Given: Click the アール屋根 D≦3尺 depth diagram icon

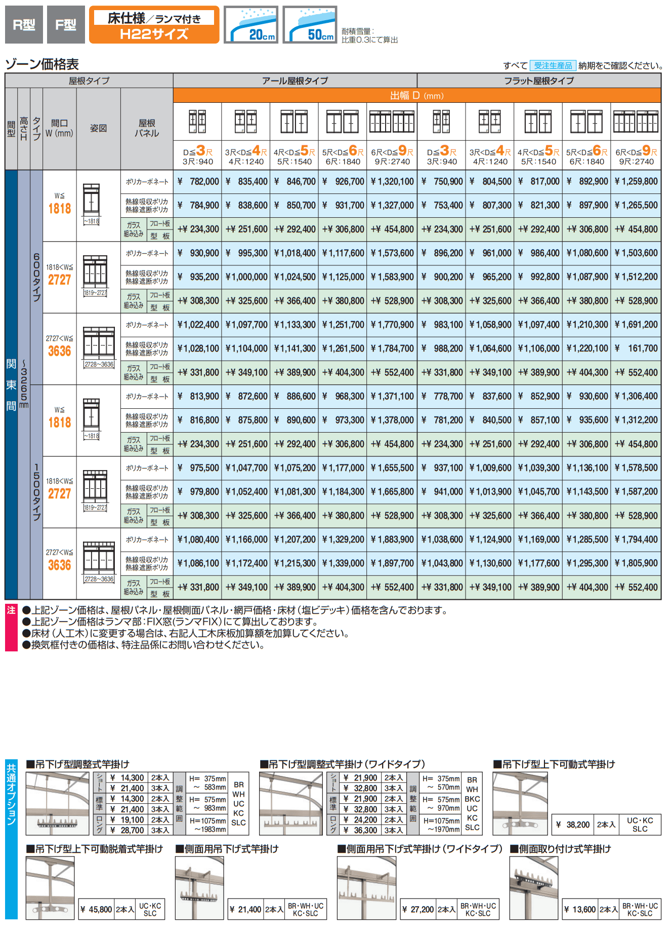Looking at the screenshot, I should [197, 122].
